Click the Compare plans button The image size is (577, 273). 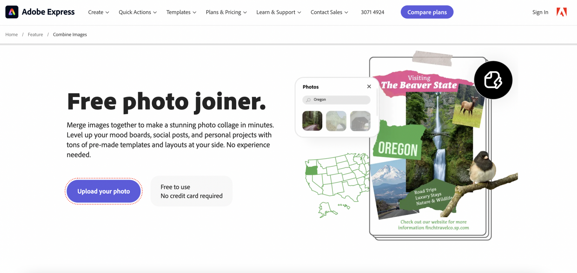pos(427,12)
